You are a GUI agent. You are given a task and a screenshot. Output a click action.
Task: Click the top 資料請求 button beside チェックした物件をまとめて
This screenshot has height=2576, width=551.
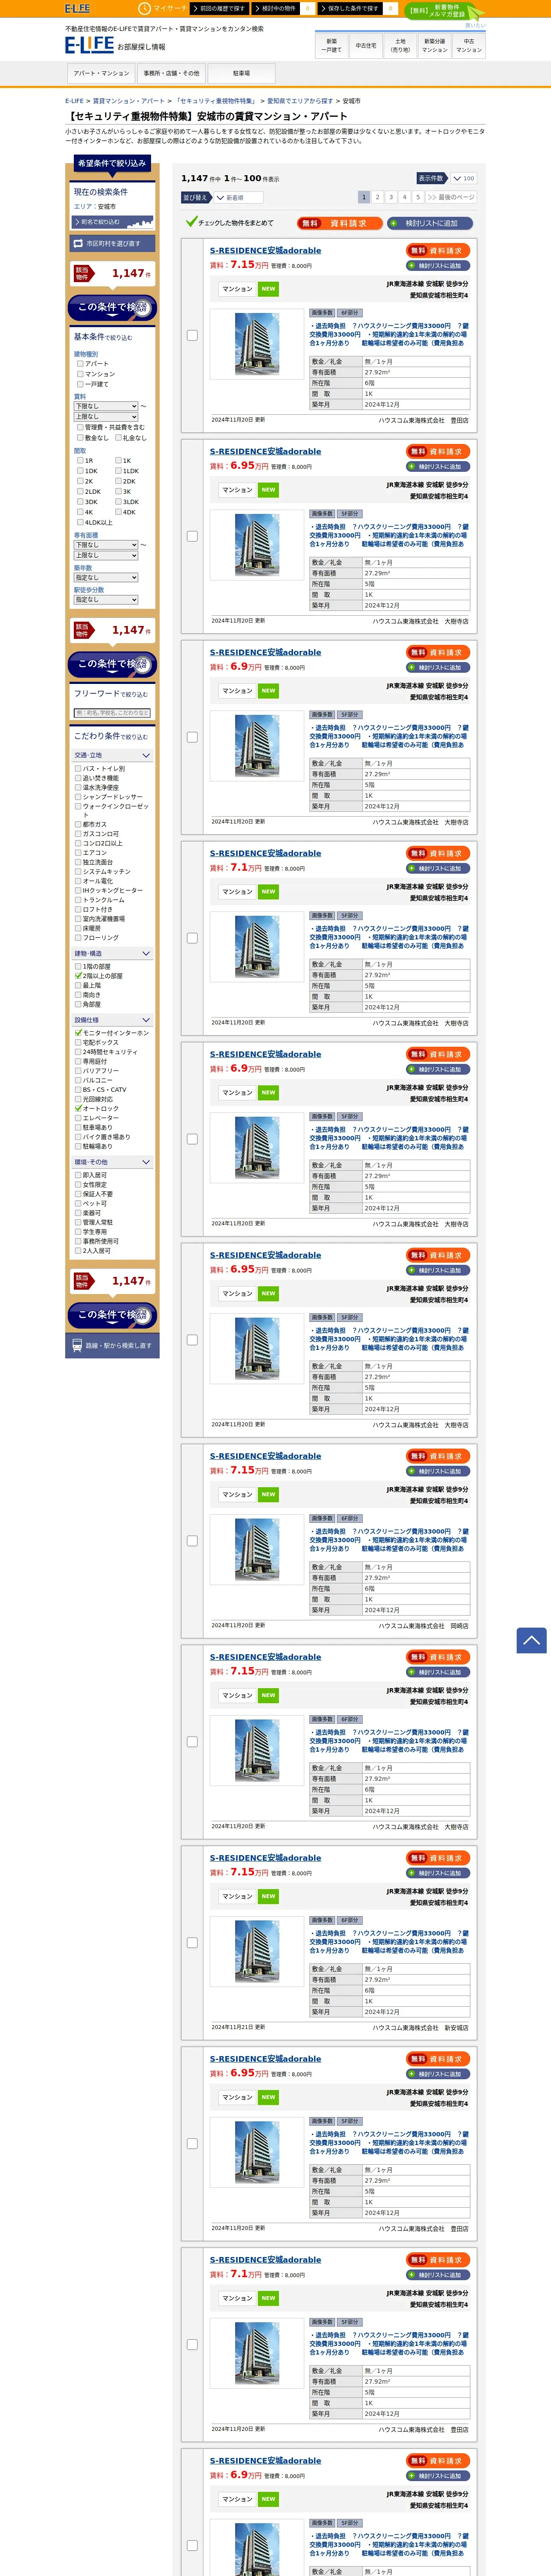(340, 223)
